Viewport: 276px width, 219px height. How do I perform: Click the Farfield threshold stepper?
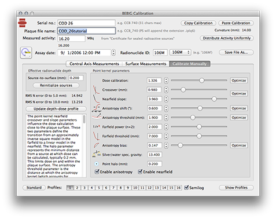coord(166,136)
